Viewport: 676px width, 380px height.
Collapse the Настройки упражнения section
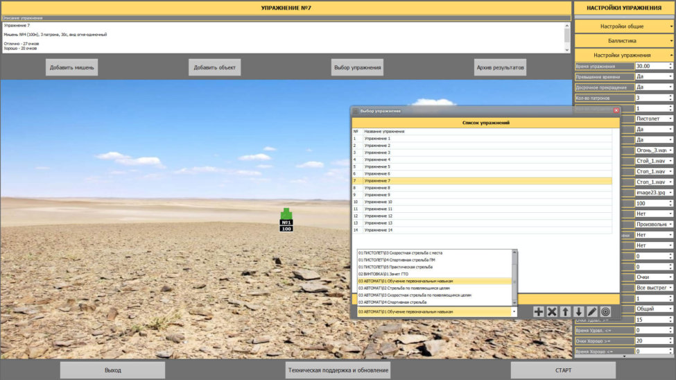coord(624,55)
